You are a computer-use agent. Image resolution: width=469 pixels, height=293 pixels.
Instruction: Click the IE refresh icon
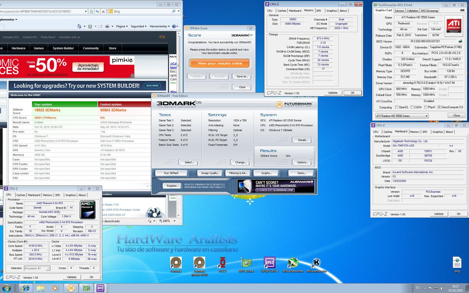(97, 11)
